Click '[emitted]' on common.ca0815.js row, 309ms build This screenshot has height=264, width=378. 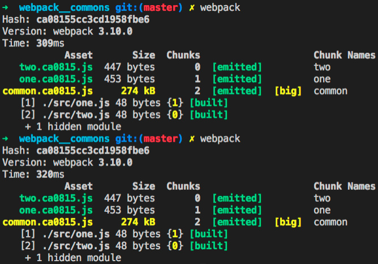(237, 91)
